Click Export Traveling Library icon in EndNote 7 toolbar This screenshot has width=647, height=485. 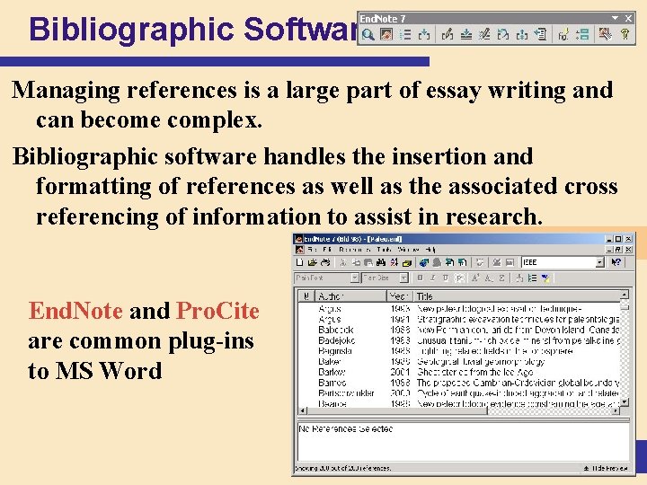point(540,35)
